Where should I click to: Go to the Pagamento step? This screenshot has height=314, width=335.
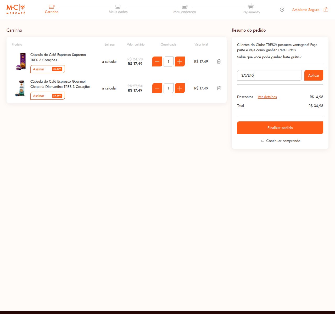(x=251, y=12)
